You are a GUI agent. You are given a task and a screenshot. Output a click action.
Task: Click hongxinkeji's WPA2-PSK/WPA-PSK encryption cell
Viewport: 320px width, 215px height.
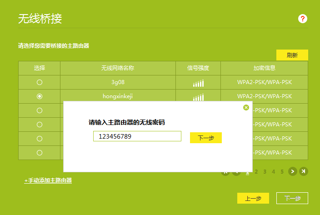[x=264, y=96]
